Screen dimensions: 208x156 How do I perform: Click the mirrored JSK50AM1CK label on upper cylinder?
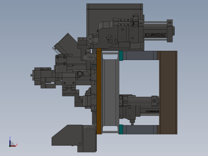pyautogui.click(x=155, y=35)
